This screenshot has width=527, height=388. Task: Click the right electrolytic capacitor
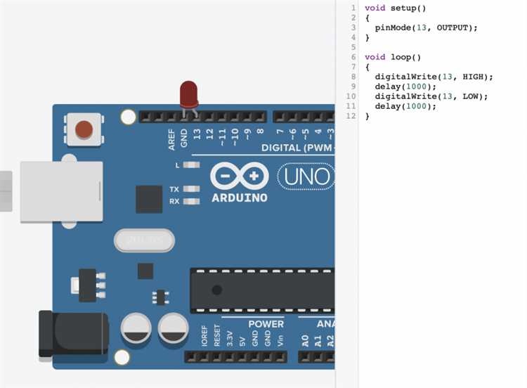click(x=173, y=328)
